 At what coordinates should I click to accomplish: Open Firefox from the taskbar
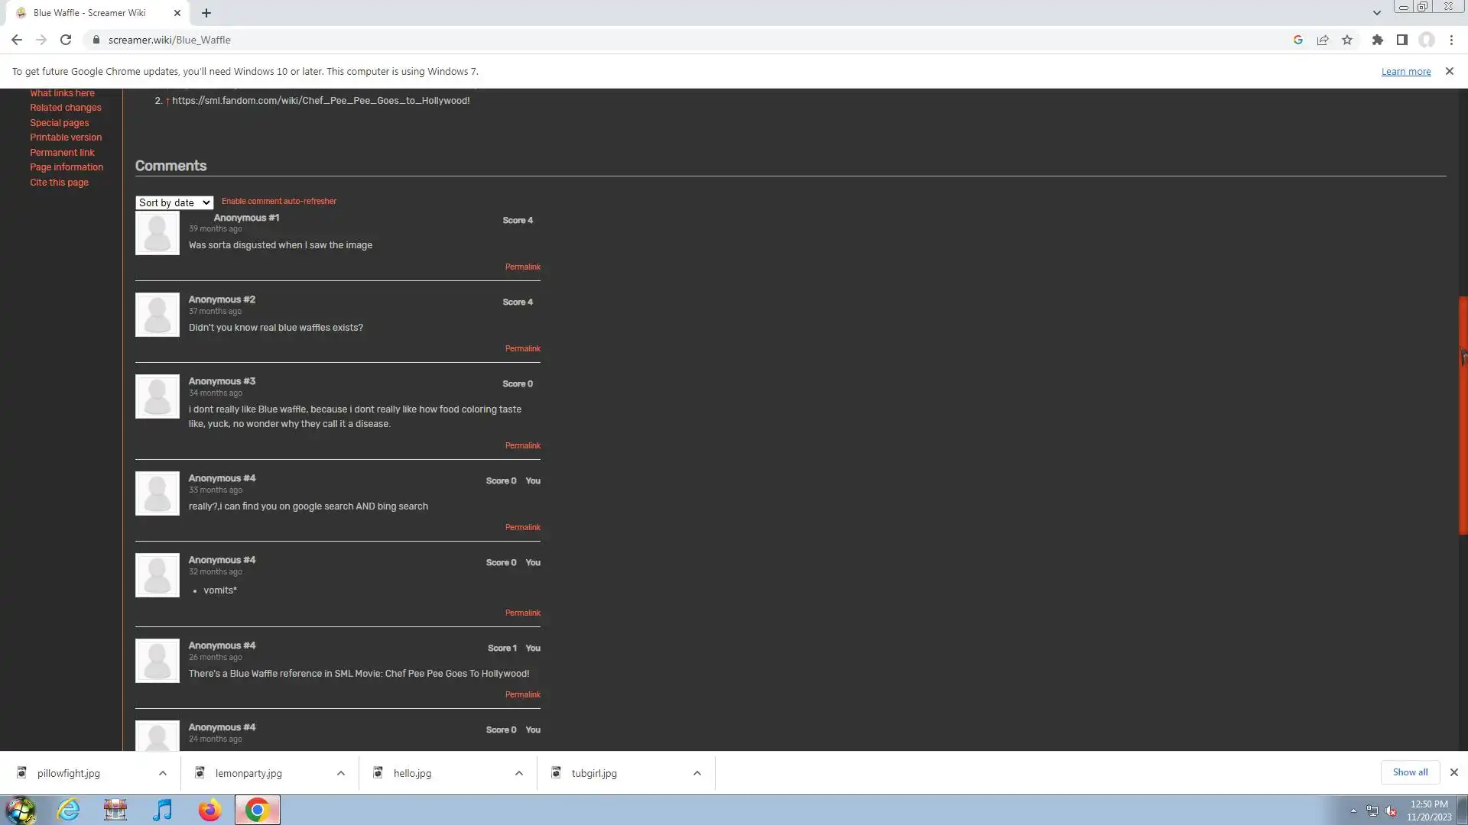pos(209,810)
